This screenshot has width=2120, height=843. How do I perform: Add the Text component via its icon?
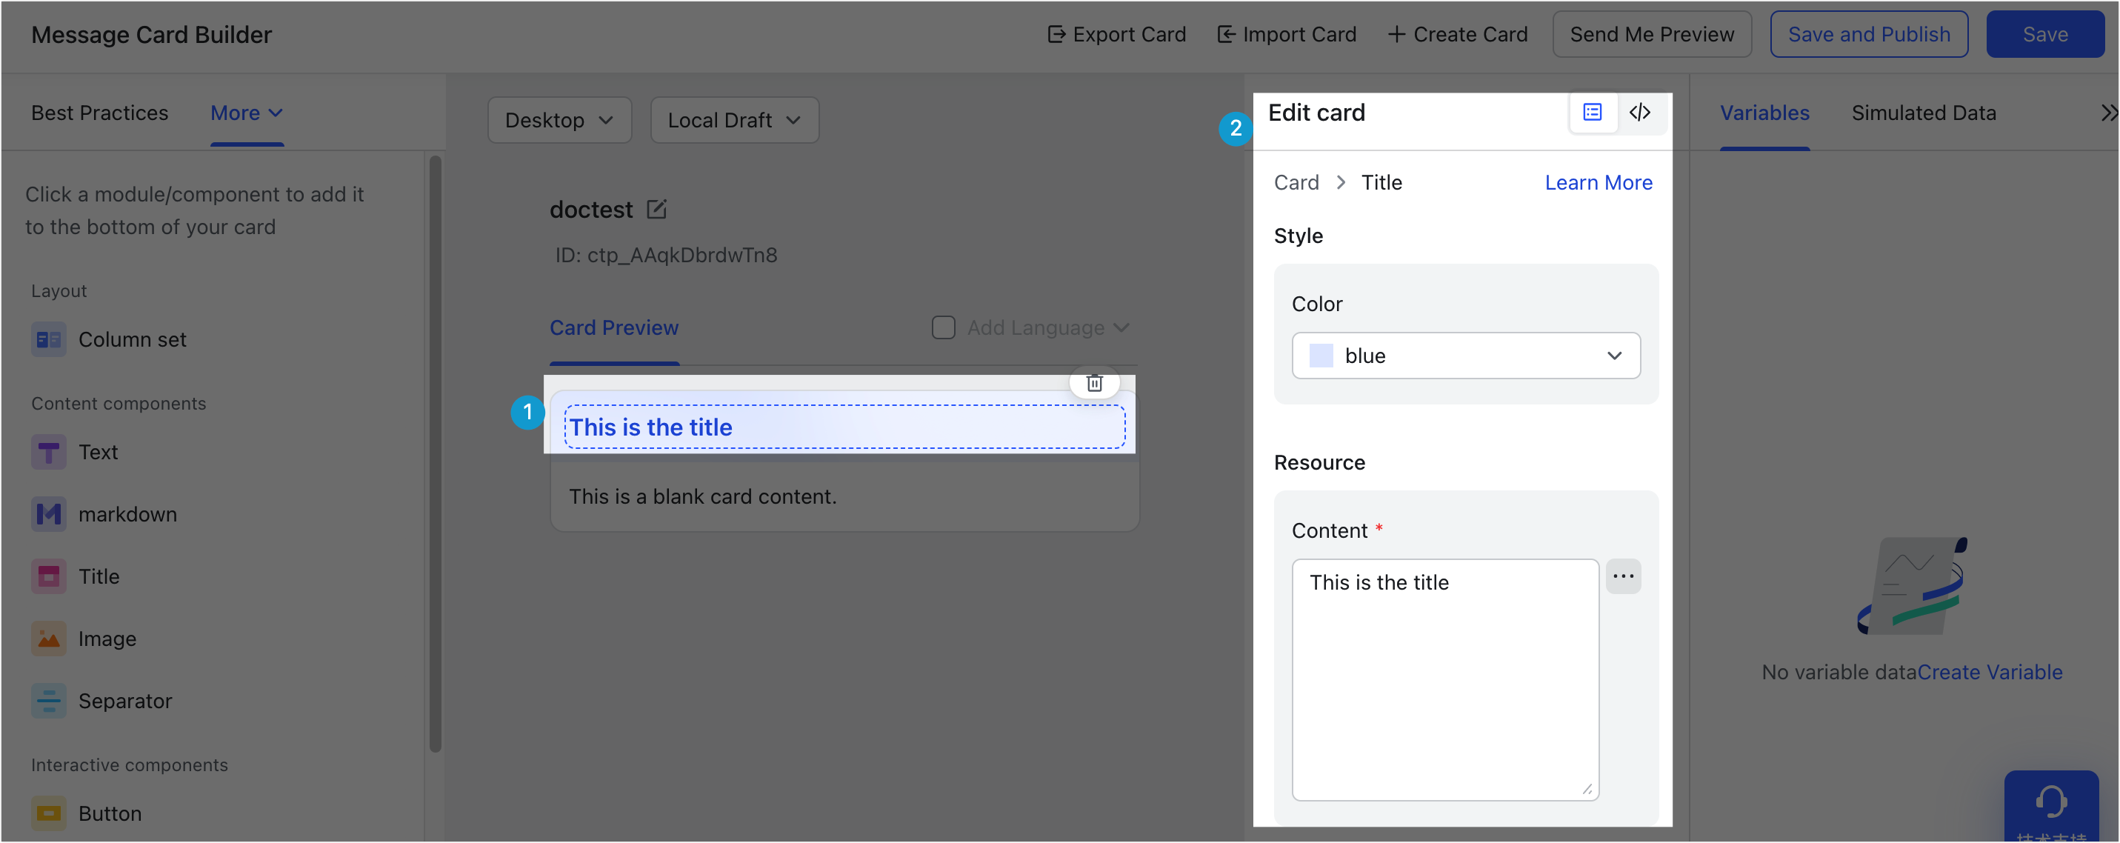49,452
